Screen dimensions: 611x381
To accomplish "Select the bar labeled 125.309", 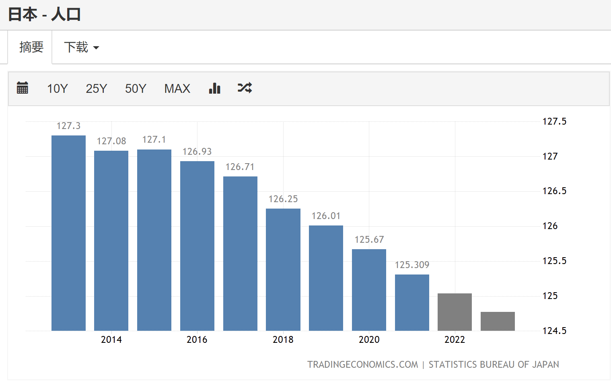I will pyautogui.click(x=412, y=303).
